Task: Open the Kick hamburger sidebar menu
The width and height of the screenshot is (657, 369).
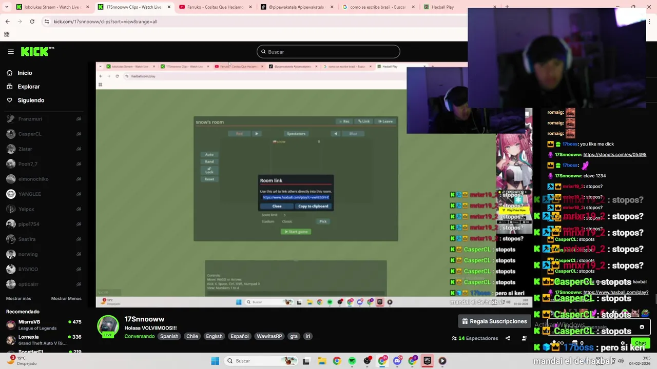Action: (11, 52)
